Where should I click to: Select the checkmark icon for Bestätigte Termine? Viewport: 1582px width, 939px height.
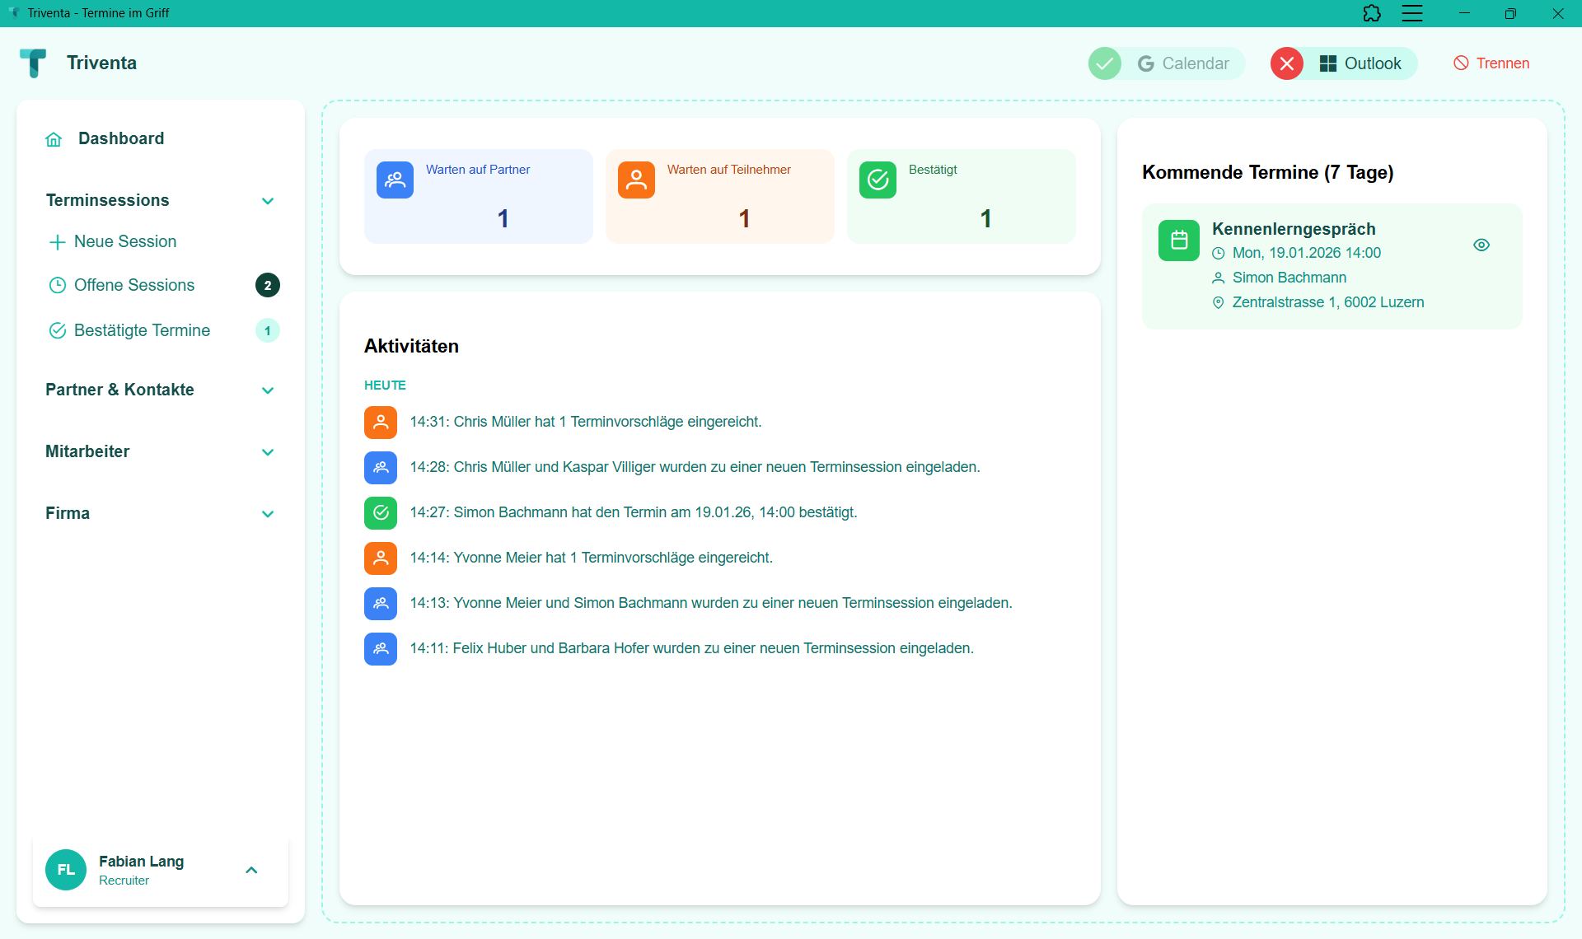click(57, 330)
